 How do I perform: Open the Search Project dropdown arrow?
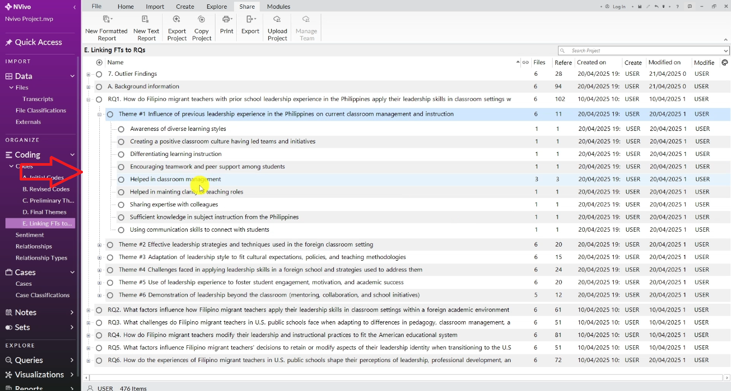[x=726, y=51]
